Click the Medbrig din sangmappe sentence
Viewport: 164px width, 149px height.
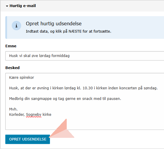65,99
